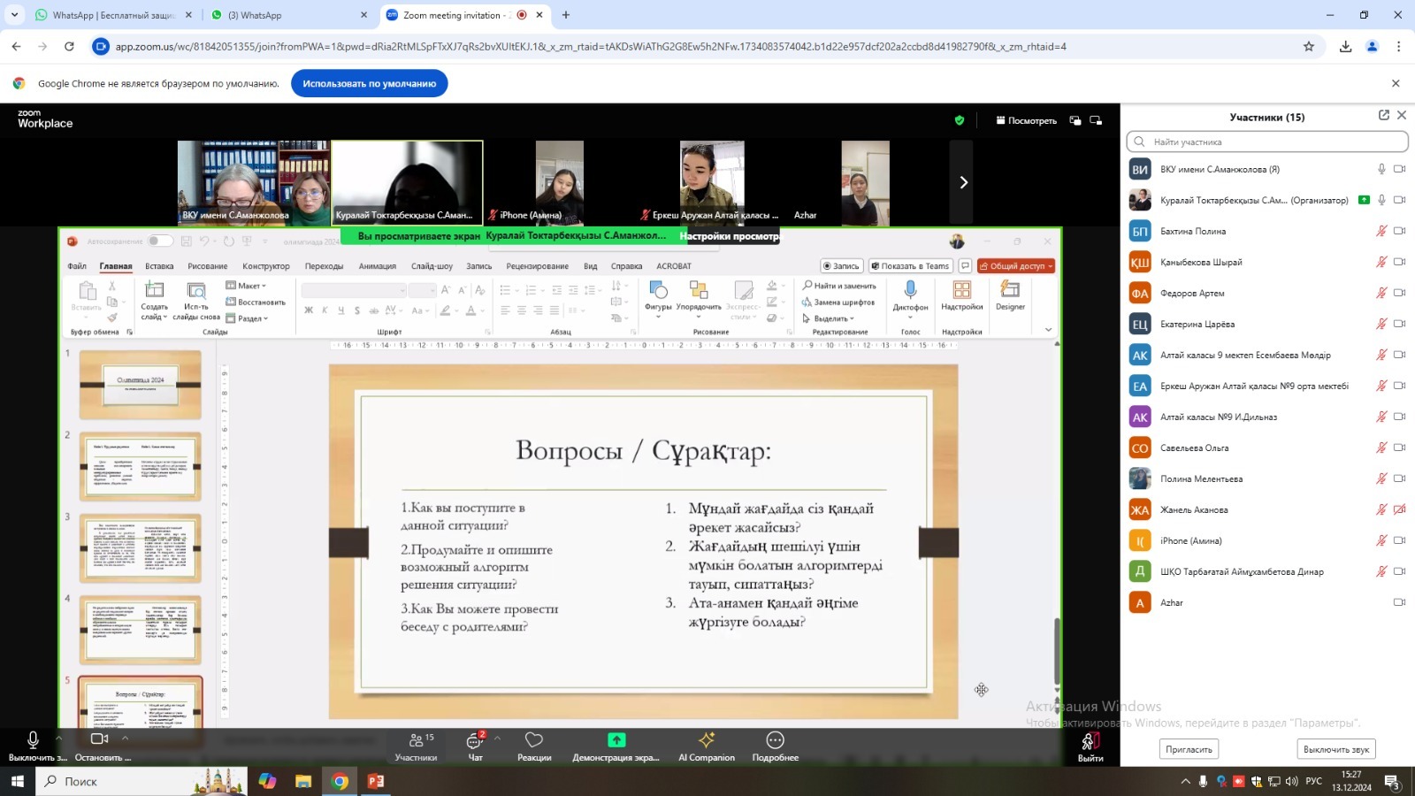Toggle Azhar's camera in participants list
The image size is (1415, 796).
[1399, 602]
